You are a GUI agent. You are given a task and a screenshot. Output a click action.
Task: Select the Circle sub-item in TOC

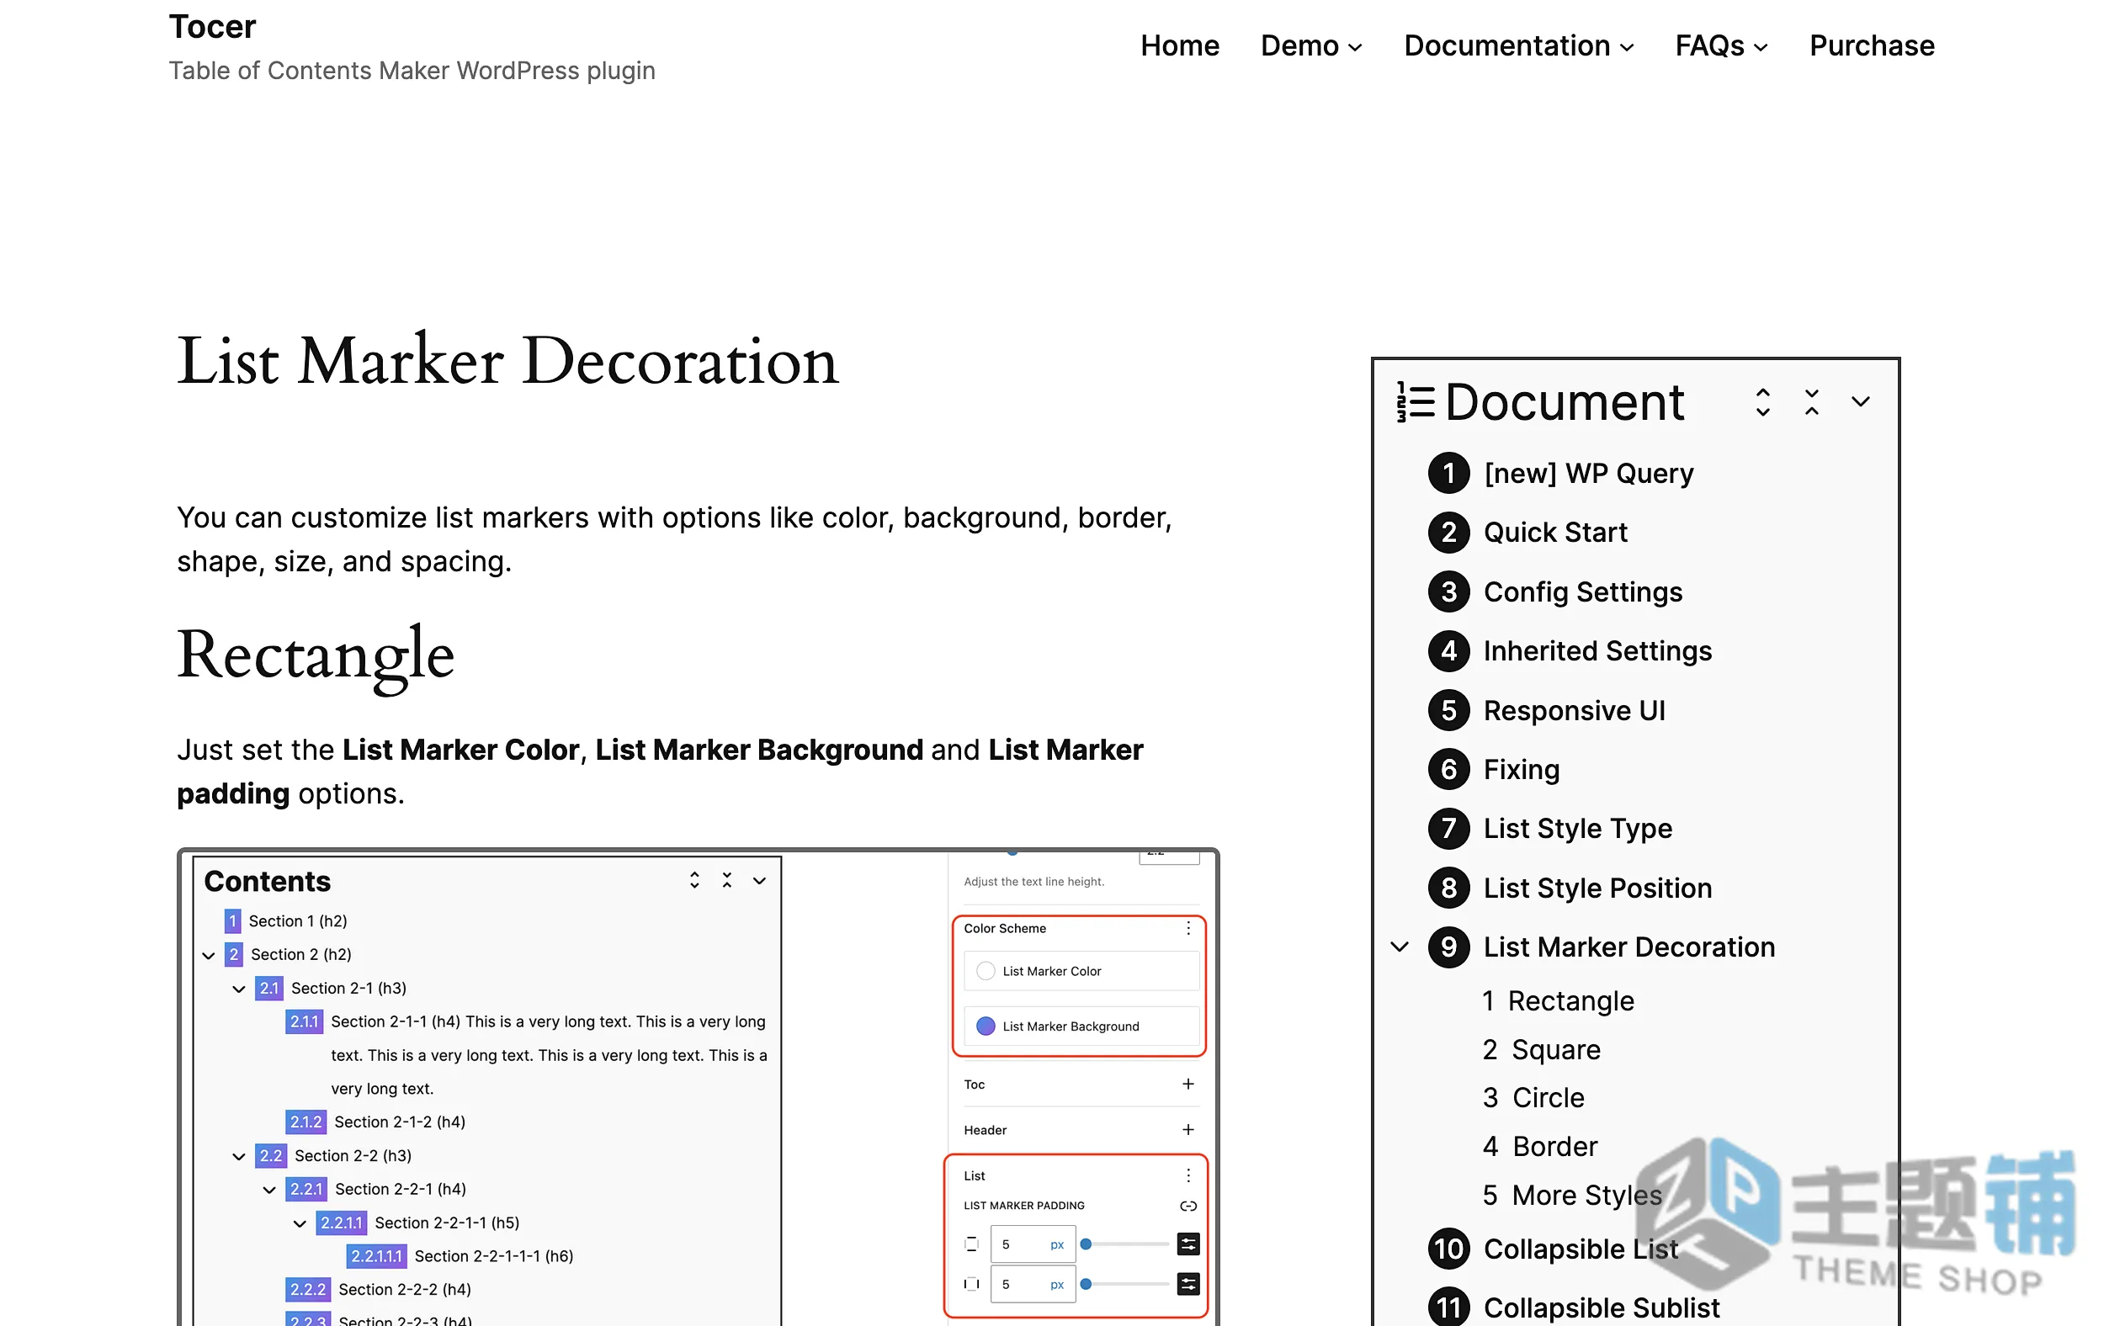(1548, 1097)
